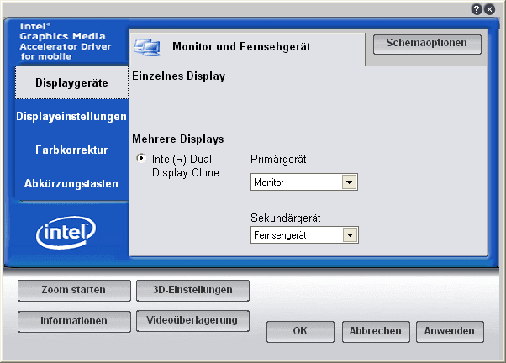Select the Displaygeräte tab

[71, 82]
